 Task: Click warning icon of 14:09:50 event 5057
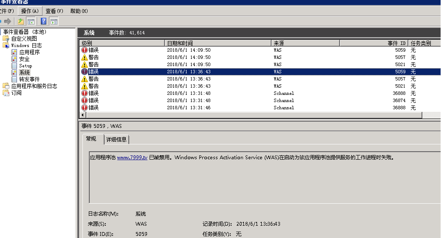tap(85, 58)
